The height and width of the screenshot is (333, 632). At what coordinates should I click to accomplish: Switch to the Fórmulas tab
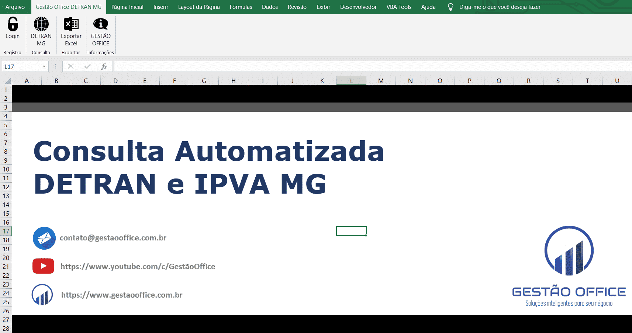(241, 7)
